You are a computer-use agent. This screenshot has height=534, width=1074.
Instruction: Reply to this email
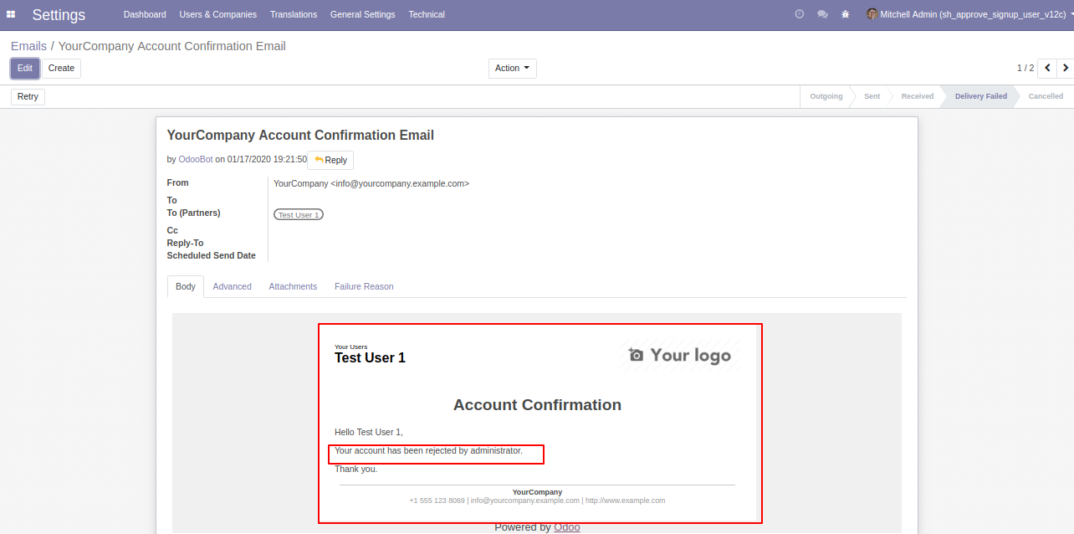(x=330, y=160)
